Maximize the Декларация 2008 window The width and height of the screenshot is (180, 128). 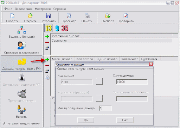[x=172, y=2]
